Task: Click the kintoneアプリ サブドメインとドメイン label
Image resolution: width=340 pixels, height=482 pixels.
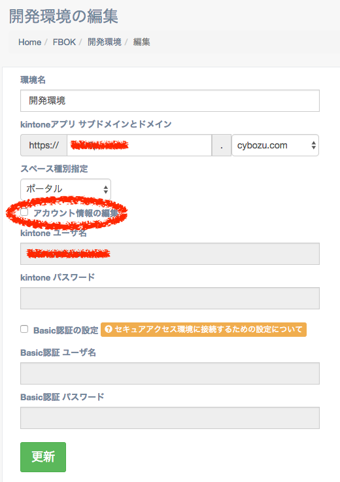Action: tap(96, 124)
